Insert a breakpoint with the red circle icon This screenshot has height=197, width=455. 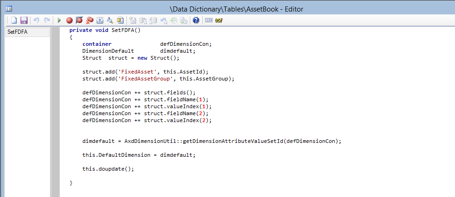[69, 20]
